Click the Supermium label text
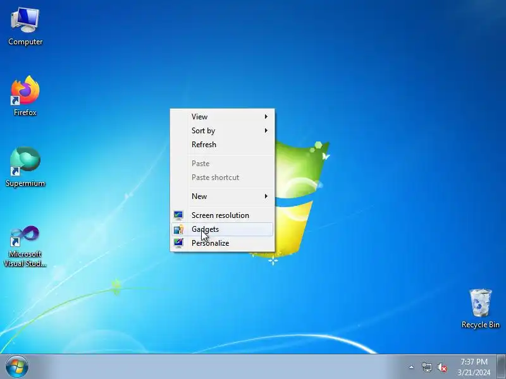 coord(25,183)
